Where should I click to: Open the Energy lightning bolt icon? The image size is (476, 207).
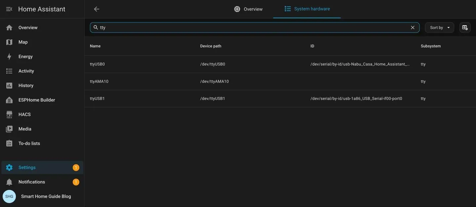coord(9,57)
